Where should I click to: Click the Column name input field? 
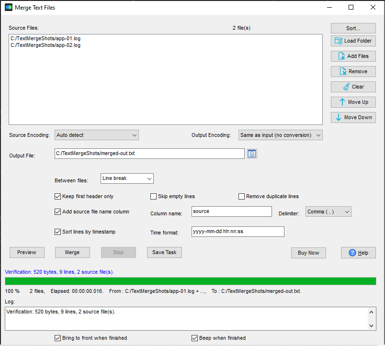[x=232, y=212]
